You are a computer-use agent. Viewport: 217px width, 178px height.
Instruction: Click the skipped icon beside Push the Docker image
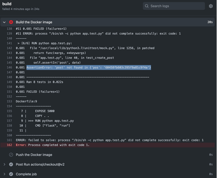pyautogui.click(x=11, y=155)
